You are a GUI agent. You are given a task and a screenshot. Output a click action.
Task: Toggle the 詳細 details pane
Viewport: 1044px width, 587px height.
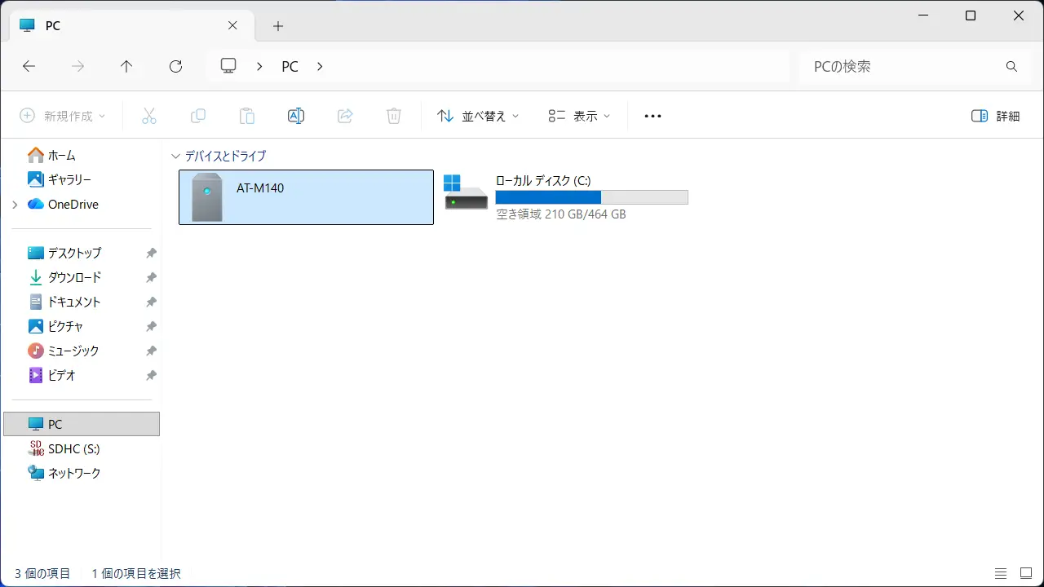(x=996, y=116)
